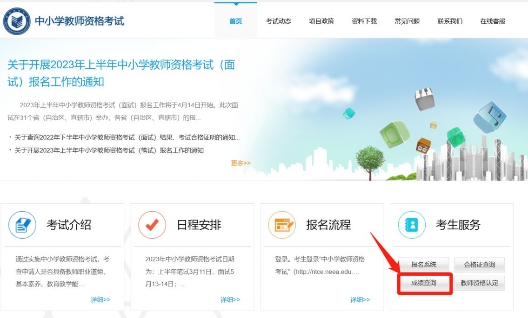Click the 报名系统 button
528x318 pixels.
click(424, 265)
